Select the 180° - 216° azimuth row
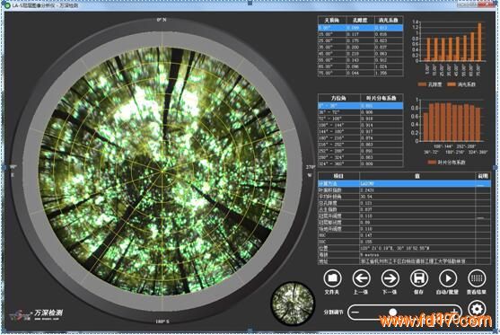Viewport: 500px width, 335px height. click(360, 137)
